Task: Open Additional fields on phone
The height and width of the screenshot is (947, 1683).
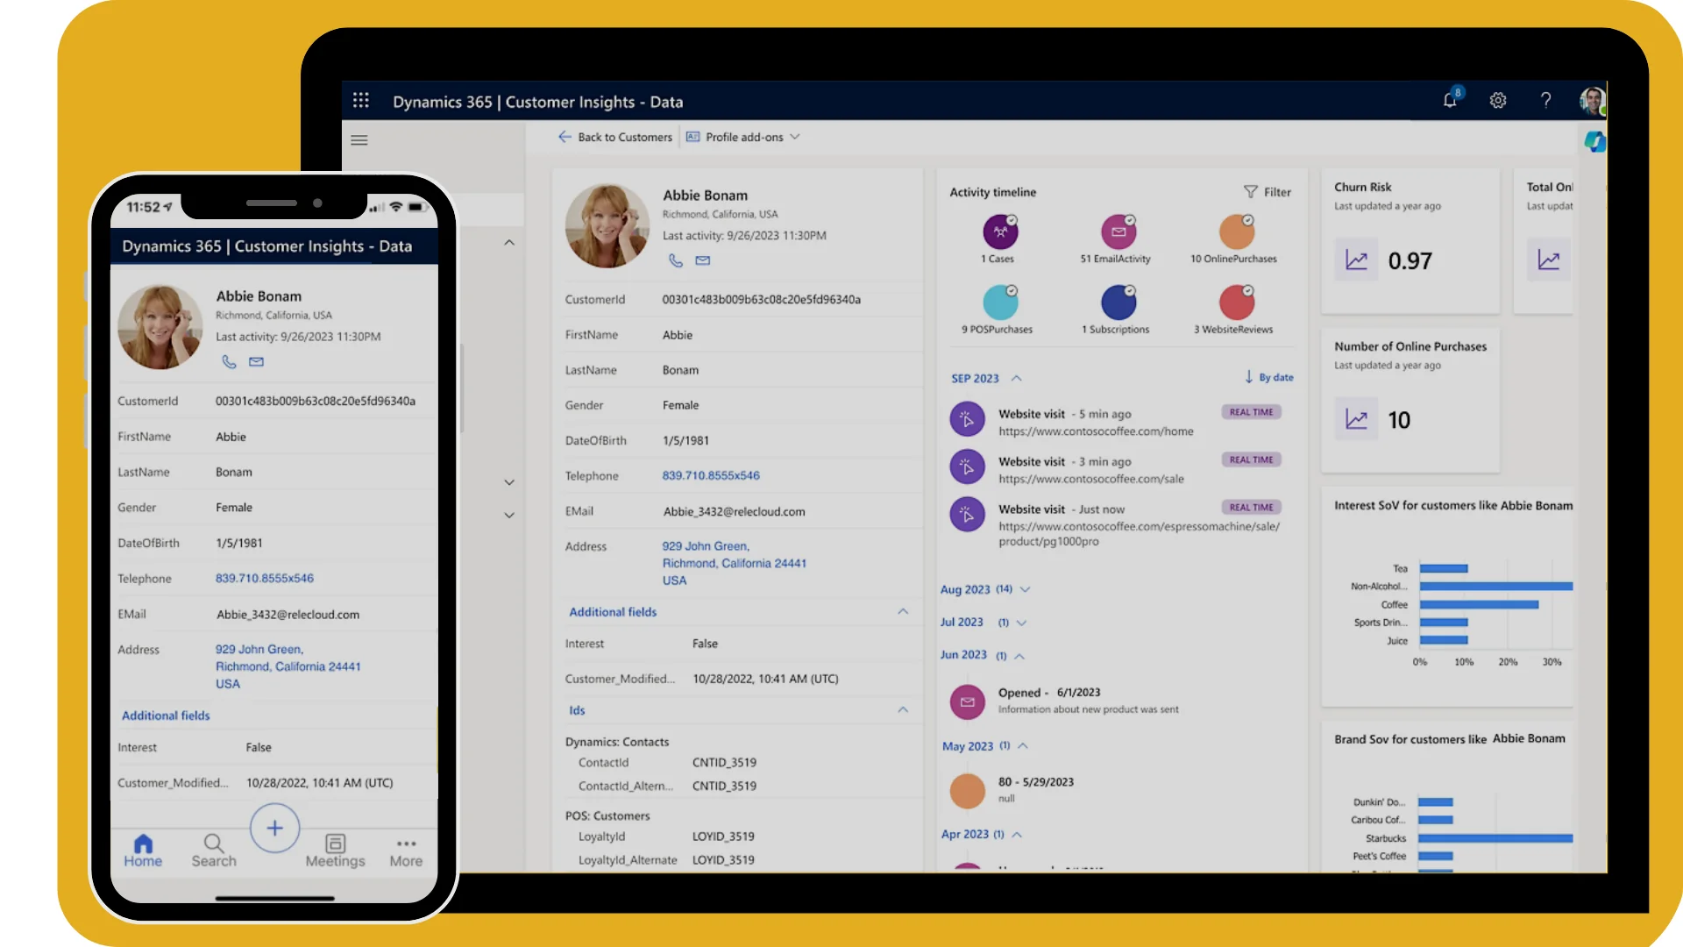Action: (x=166, y=716)
